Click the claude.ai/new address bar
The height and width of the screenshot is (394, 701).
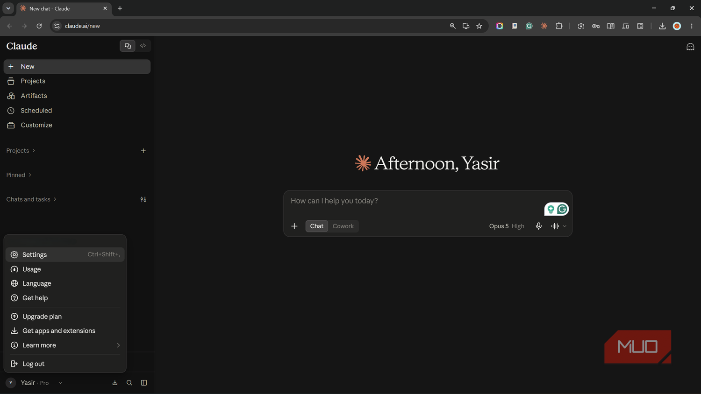(252, 26)
